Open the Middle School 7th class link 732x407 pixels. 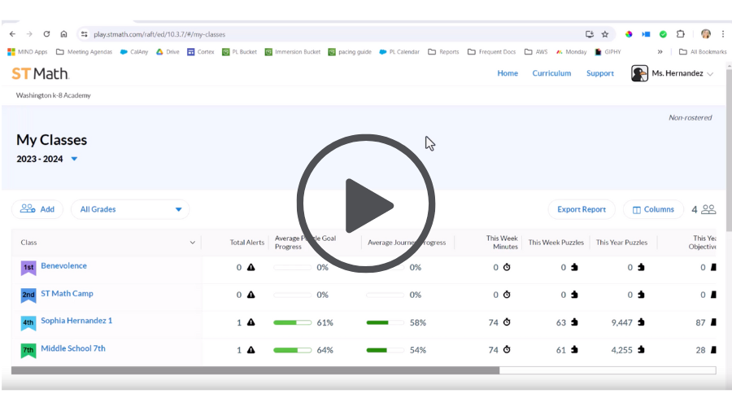(73, 348)
